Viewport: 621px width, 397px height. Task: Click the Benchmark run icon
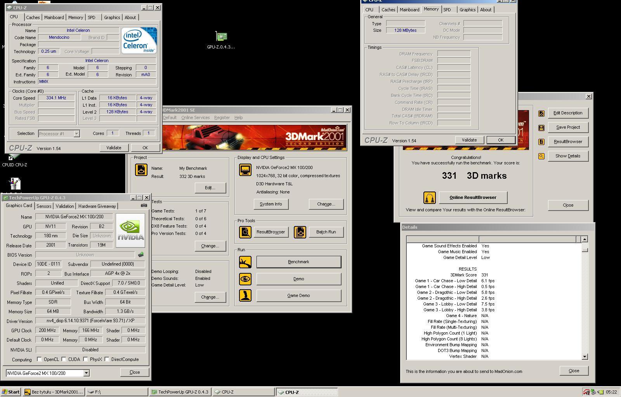[245, 262]
